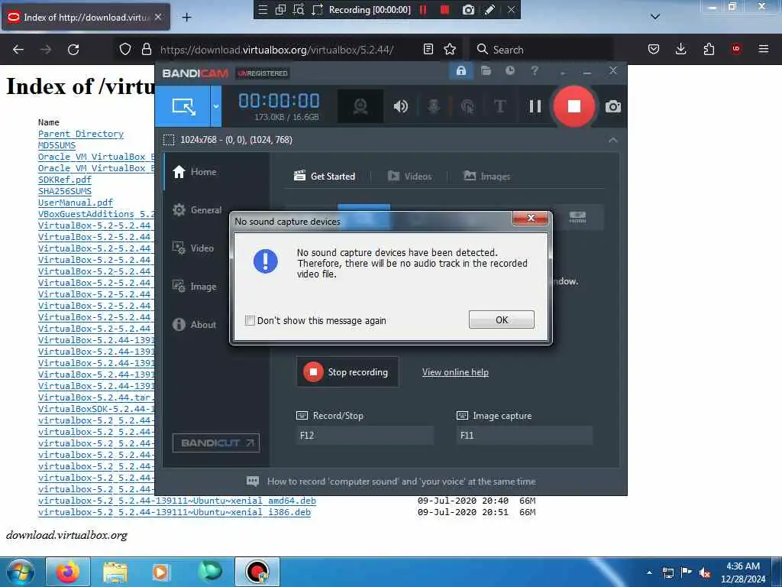Click the window-select icon in the recording bar

pos(280,9)
